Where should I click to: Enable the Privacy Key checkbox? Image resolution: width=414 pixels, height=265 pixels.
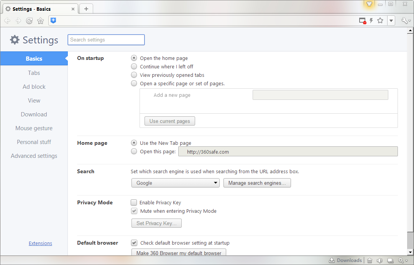click(134, 202)
